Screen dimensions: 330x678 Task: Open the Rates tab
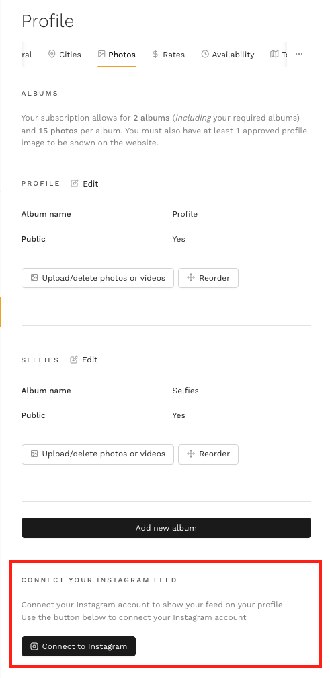[x=168, y=55]
